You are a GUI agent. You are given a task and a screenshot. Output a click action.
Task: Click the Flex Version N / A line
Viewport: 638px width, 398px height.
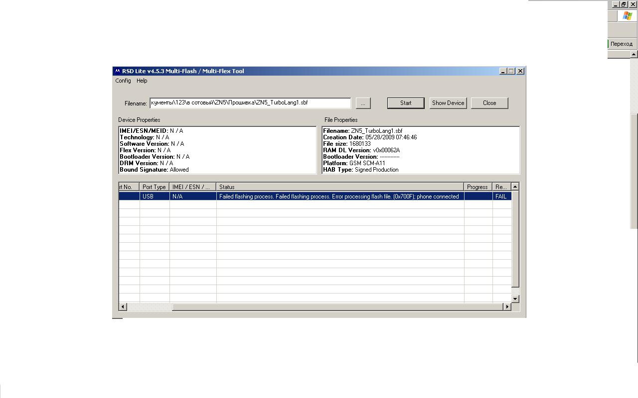click(145, 150)
